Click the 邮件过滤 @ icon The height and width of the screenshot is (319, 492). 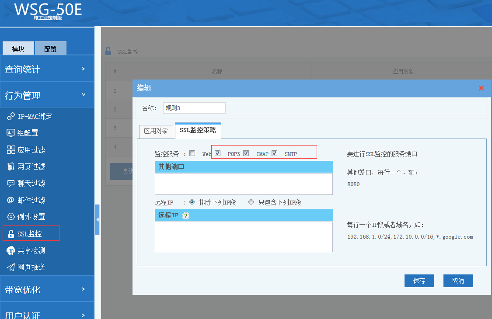tap(11, 200)
